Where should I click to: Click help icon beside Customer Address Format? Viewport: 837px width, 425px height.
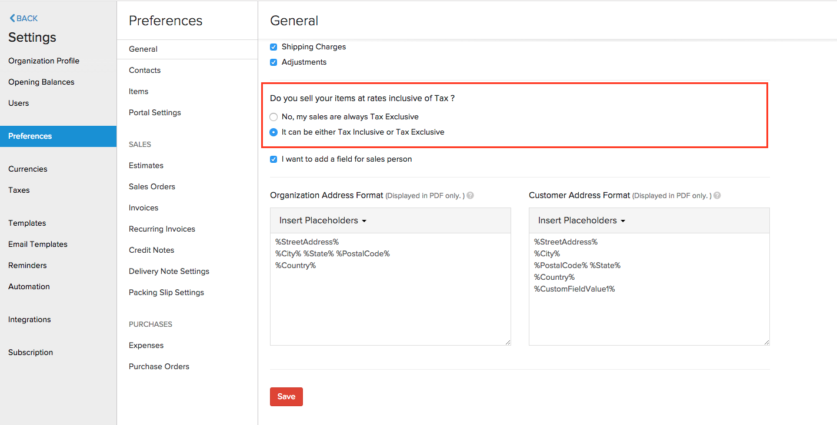[716, 196]
